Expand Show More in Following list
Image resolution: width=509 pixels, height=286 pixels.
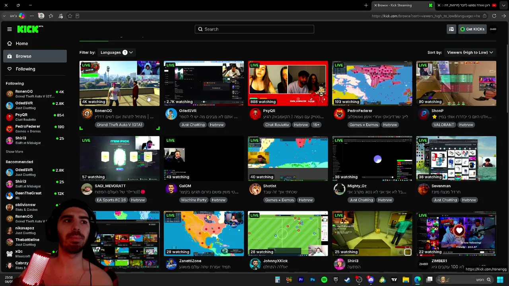pos(14,152)
